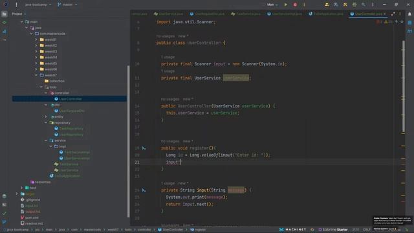The width and height of the screenshot is (414, 233).
Task: Click the translate icon in the top toolbar
Action: click(x=336, y=5)
